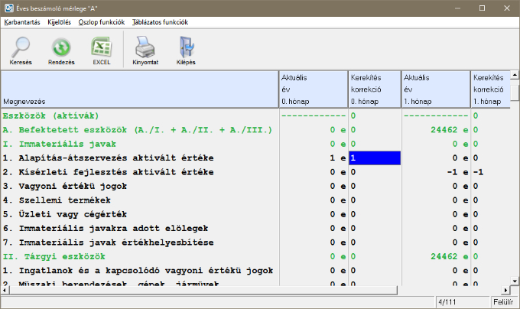
Task: Export the table with the EXCEL icon
Action: [102, 50]
